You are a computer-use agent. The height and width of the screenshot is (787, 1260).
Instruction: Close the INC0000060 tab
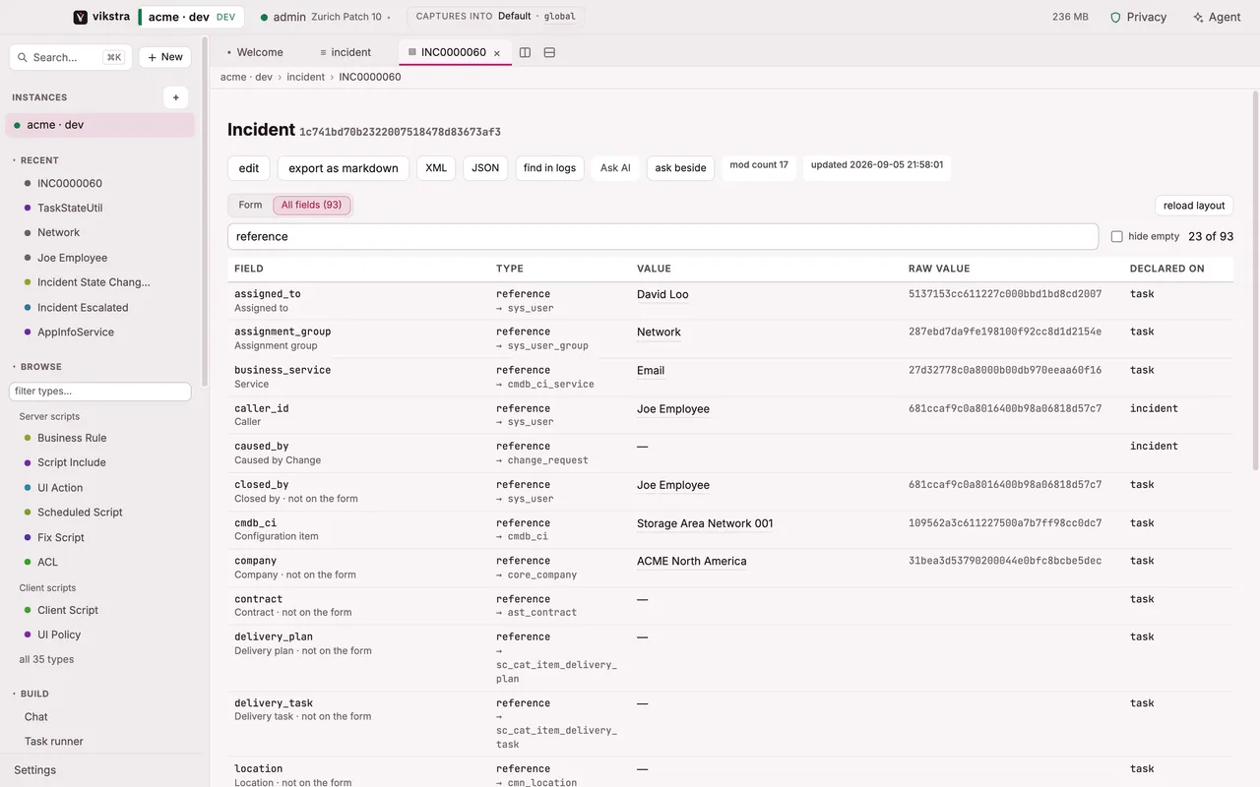coord(497,53)
